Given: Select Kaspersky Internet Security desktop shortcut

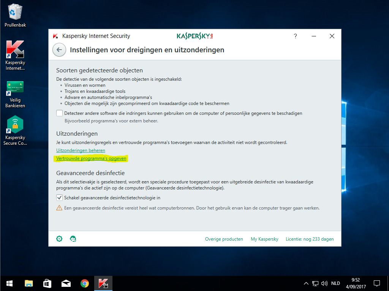Looking at the screenshot, I should tap(15, 55).
